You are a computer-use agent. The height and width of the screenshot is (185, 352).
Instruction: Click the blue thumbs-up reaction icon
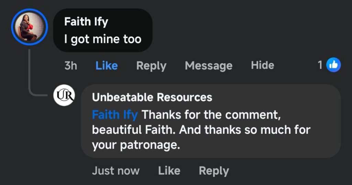[333, 65]
